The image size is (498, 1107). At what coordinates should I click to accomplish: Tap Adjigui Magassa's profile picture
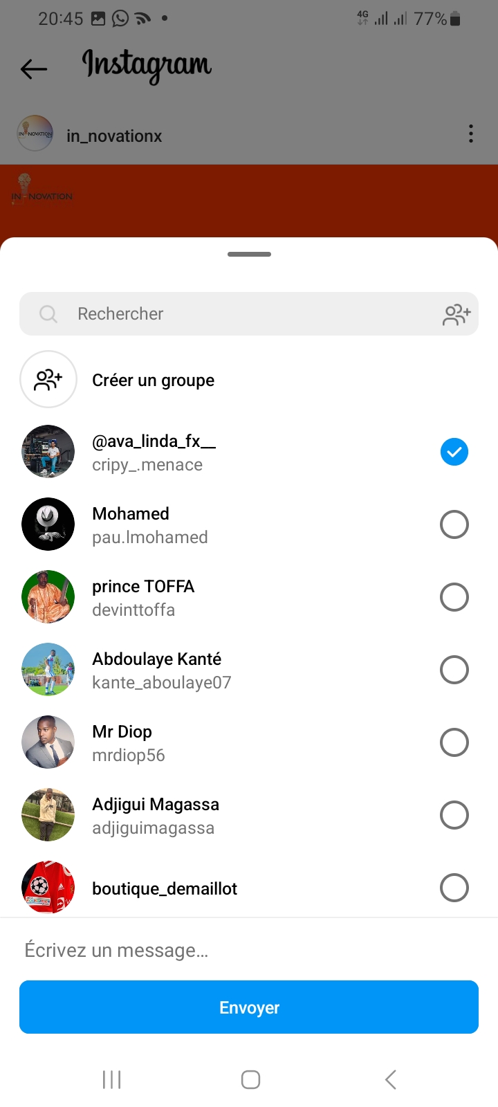(48, 815)
